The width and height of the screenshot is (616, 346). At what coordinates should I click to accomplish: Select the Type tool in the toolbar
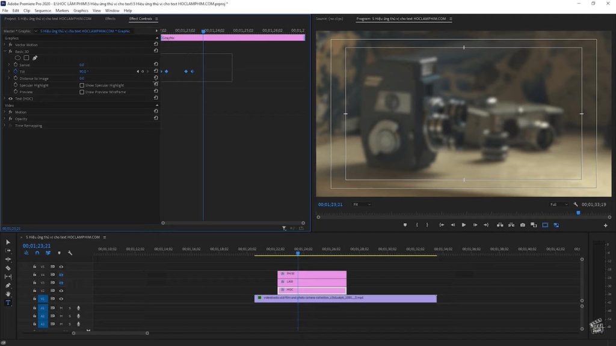click(x=8, y=303)
